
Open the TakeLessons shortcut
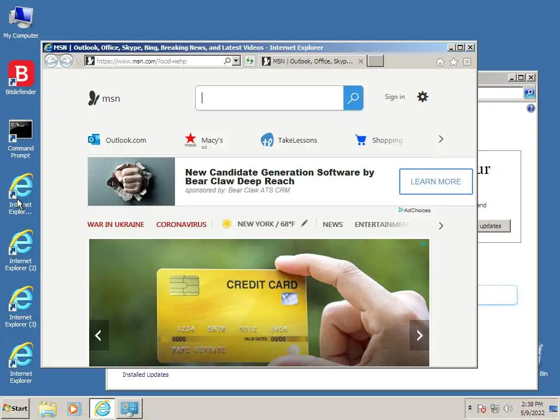tap(289, 140)
